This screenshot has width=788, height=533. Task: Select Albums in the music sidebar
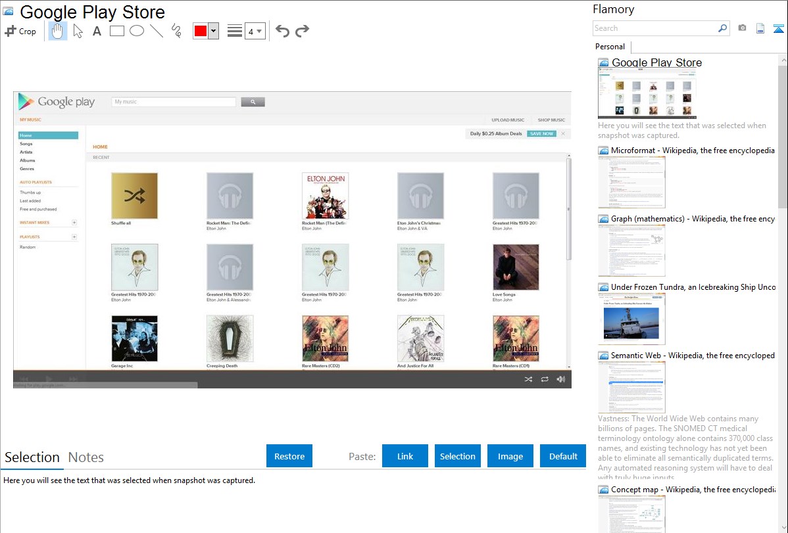coord(27,160)
